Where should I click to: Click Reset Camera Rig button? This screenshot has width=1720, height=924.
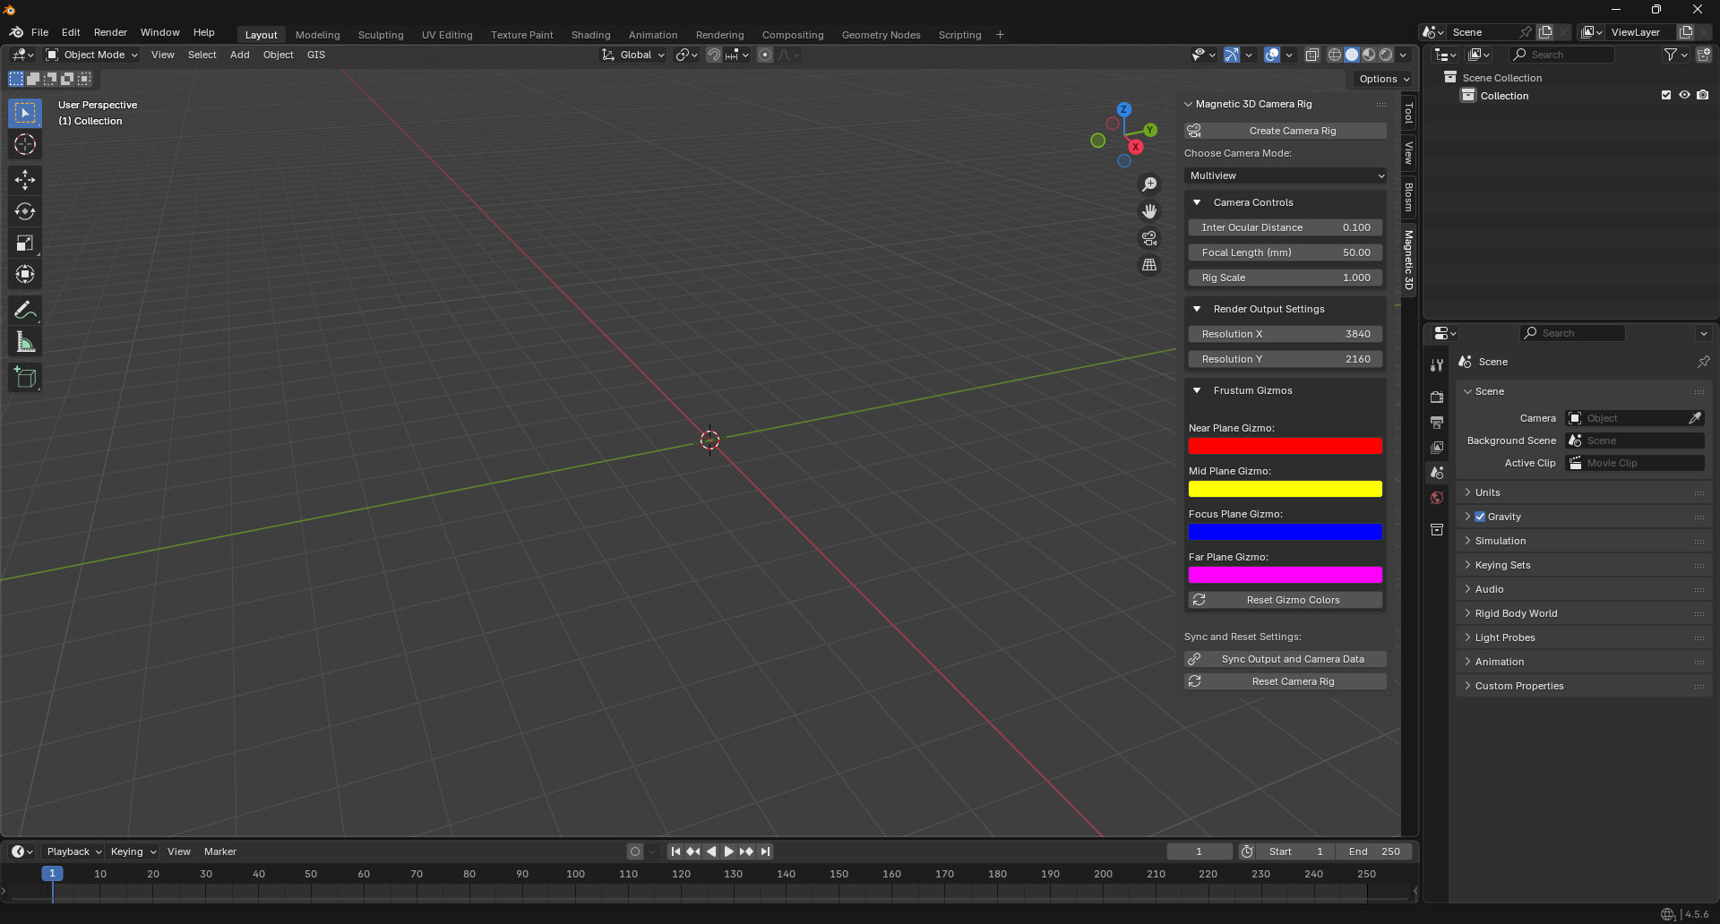pos(1286,681)
